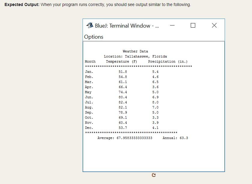Click the BlueJ bird icon in the title bar
Image resolution: width=252 pixels, height=184 pixels.
[89, 25]
